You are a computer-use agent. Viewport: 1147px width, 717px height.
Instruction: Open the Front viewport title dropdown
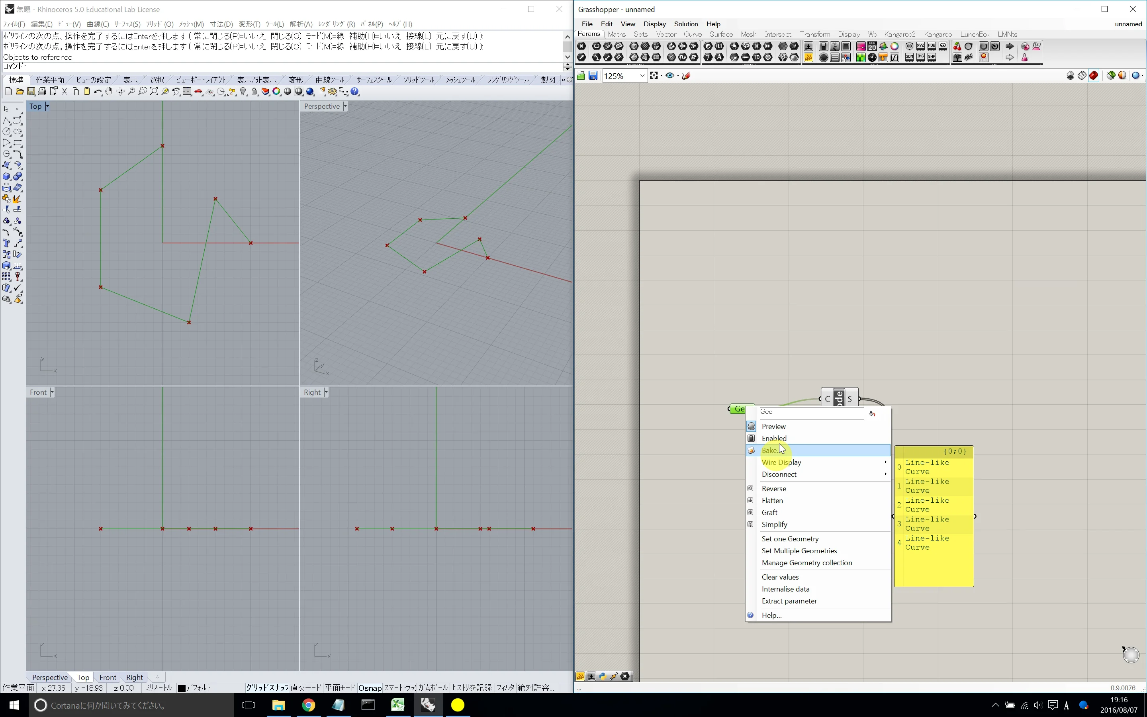coord(52,392)
